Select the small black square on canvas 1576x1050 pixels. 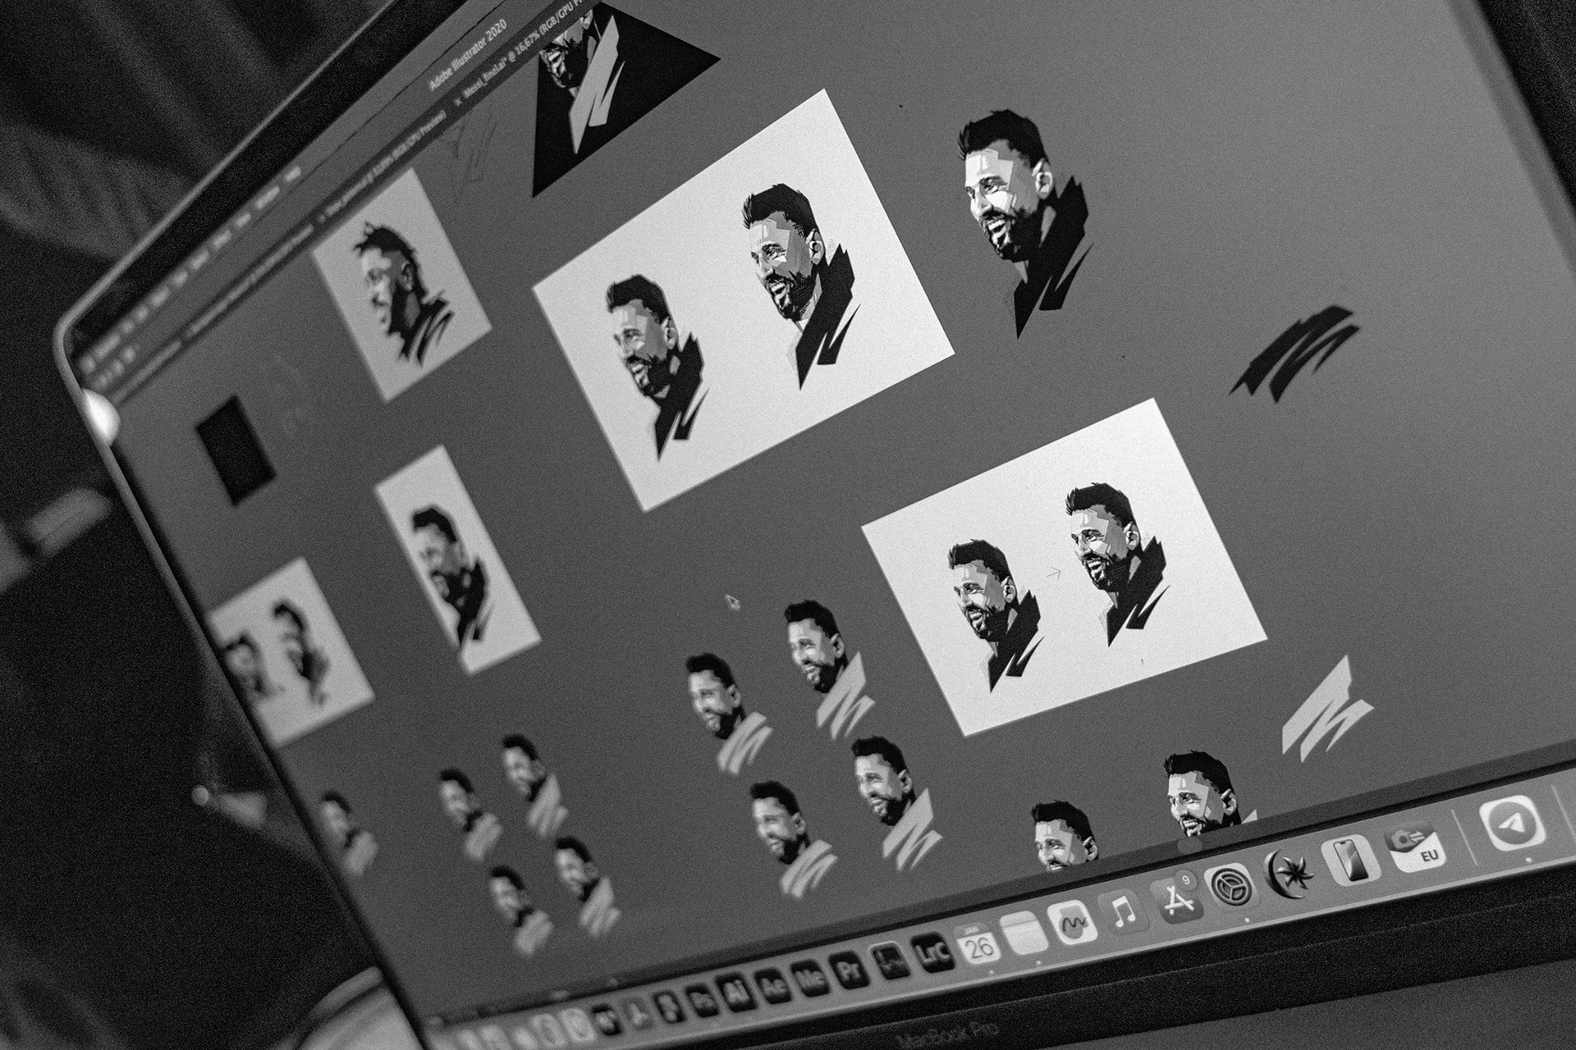(x=235, y=450)
